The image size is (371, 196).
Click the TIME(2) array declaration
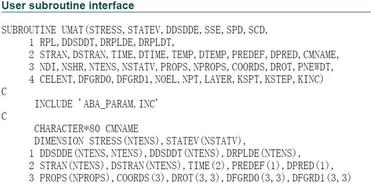point(207,165)
